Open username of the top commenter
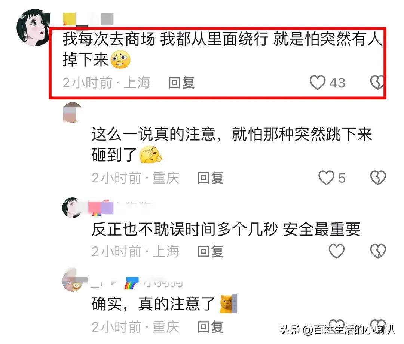This screenshot has height=344, width=404. coord(88,19)
